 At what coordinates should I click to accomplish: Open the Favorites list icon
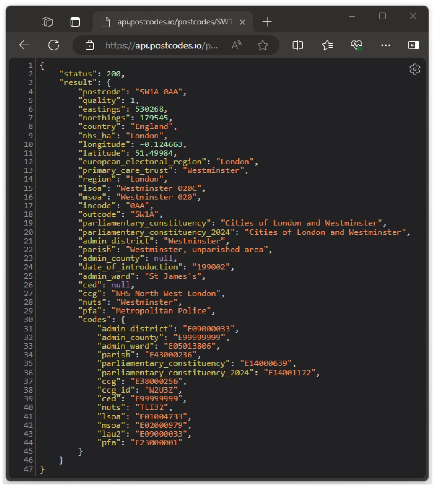(x=327, y=45)
